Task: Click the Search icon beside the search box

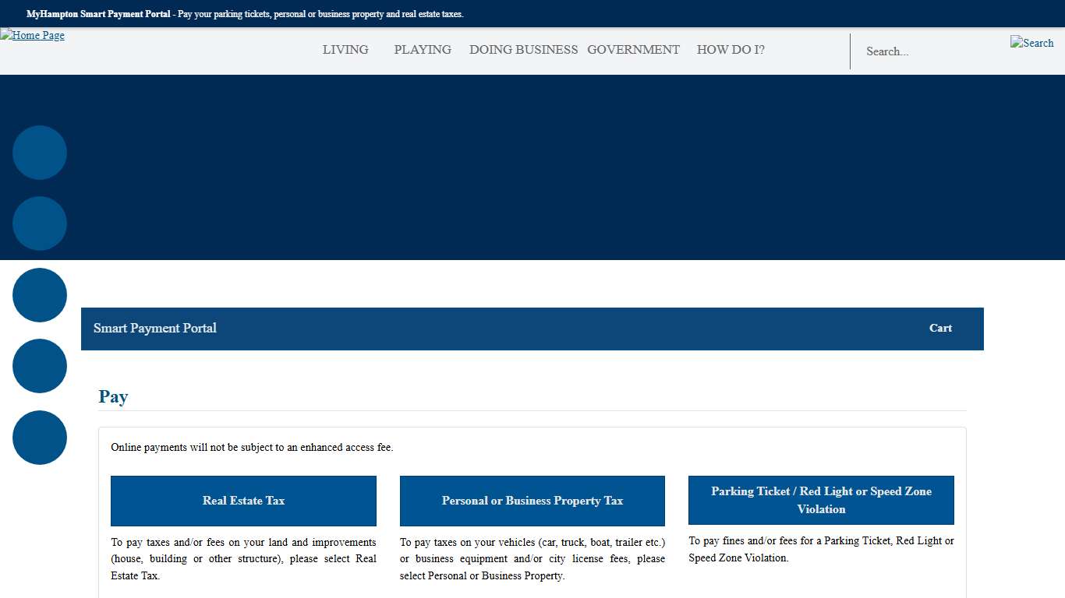Action: coord(1031,43)
